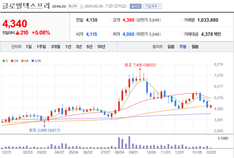The height and width of the screenshot is (158, 234).
Task: Click the 02/02 date axis label
Action: point(211,152)
